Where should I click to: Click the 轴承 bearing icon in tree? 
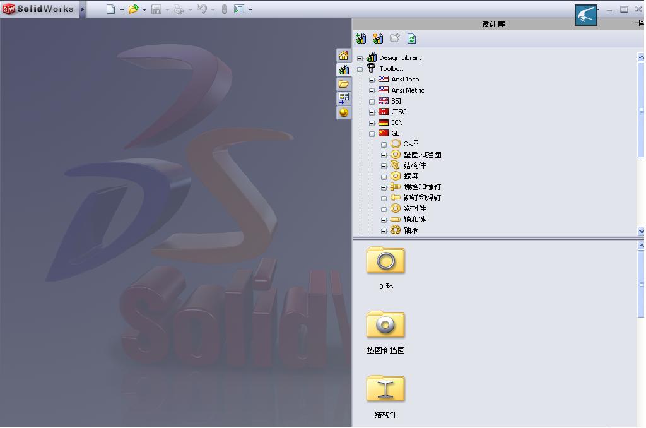pos(396,230)
